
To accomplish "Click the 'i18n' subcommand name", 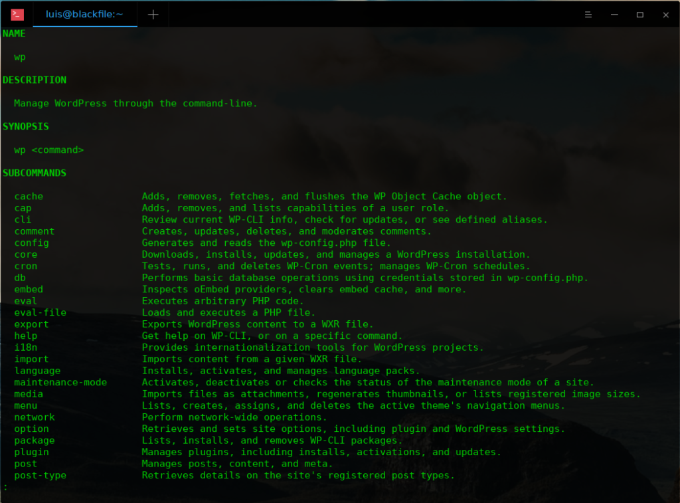I will pos(26,348).
